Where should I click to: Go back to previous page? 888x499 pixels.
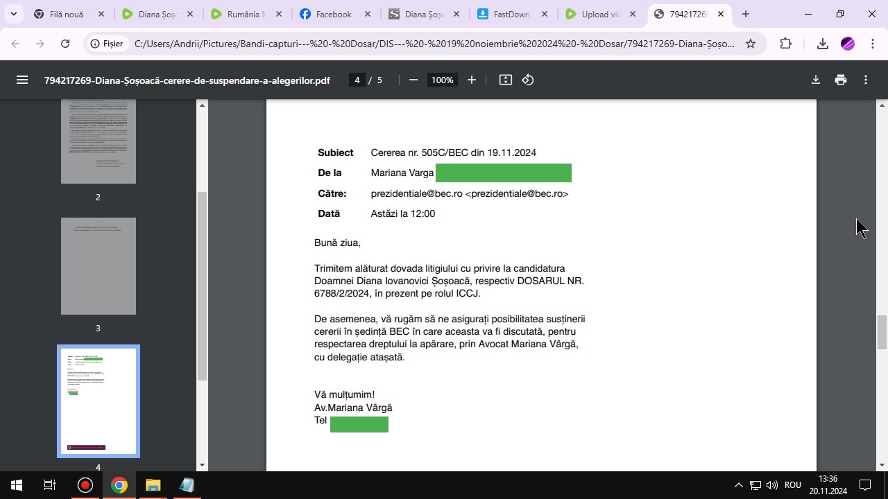click(16, 44)
